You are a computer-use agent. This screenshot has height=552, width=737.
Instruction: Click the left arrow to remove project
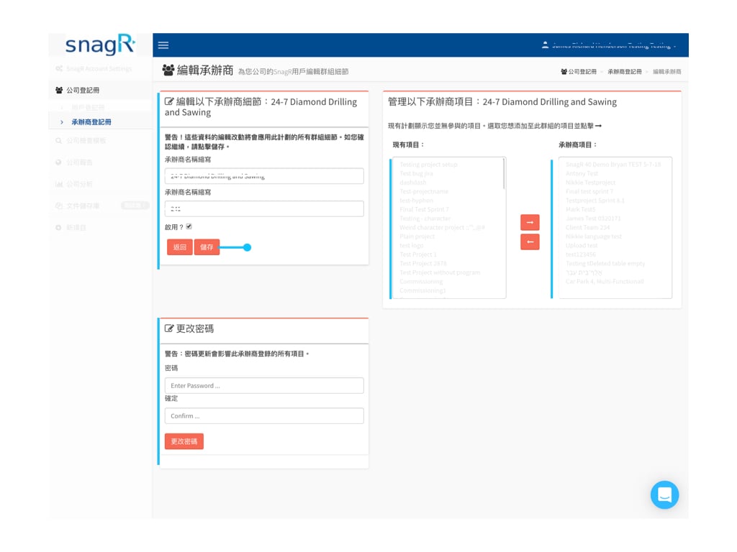tap(530, 242)
